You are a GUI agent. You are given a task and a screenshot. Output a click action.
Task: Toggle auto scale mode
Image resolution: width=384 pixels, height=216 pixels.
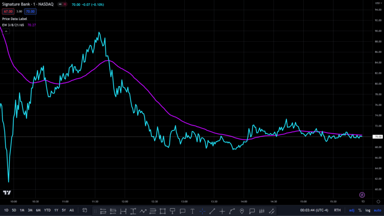[x=378, y=210]
